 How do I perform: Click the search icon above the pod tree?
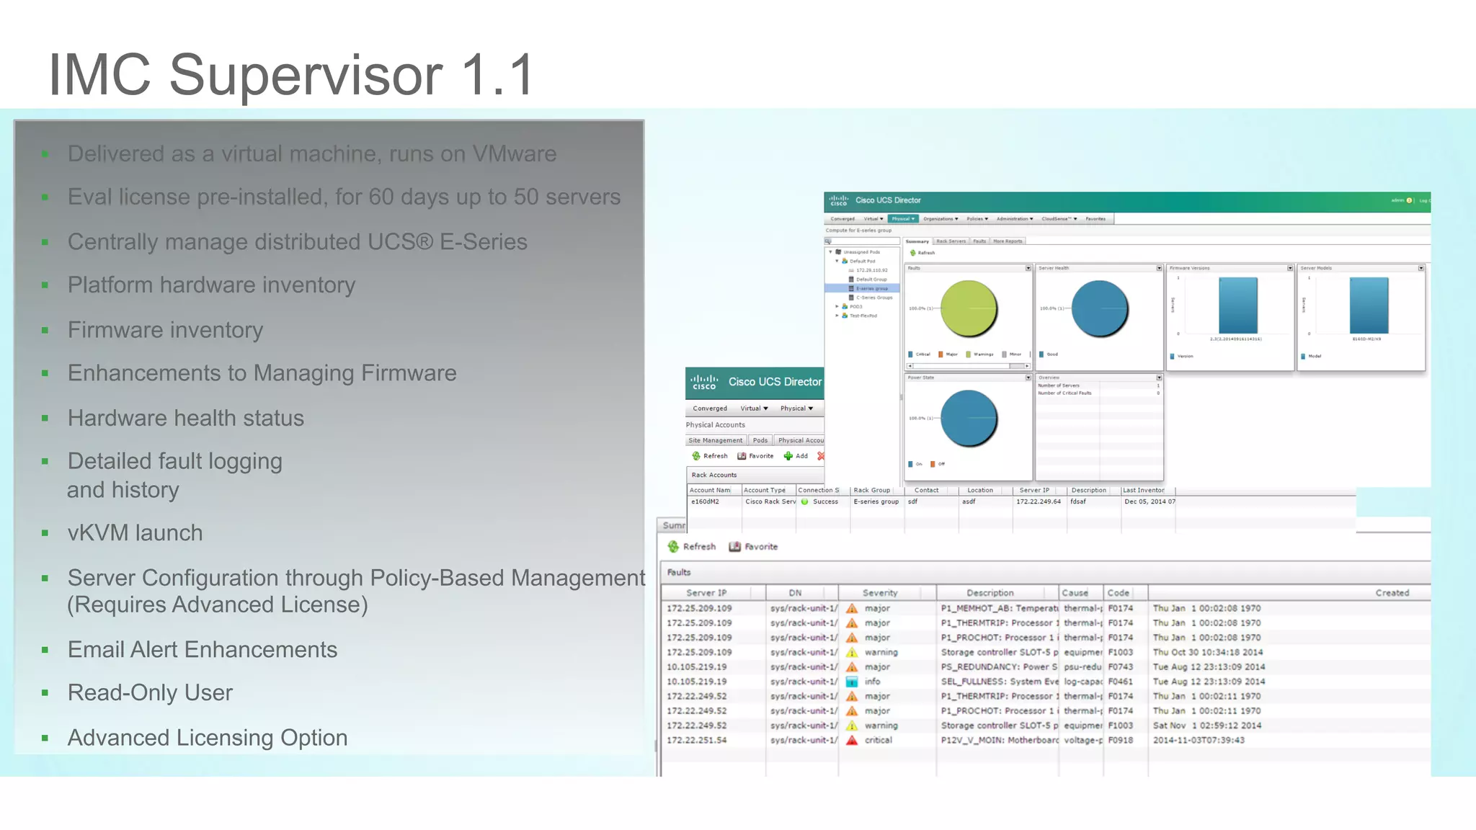829,241
